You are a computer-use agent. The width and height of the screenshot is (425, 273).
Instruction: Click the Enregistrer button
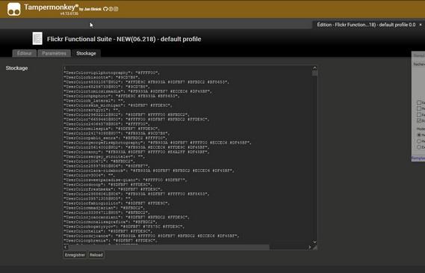tap(75, 255)
